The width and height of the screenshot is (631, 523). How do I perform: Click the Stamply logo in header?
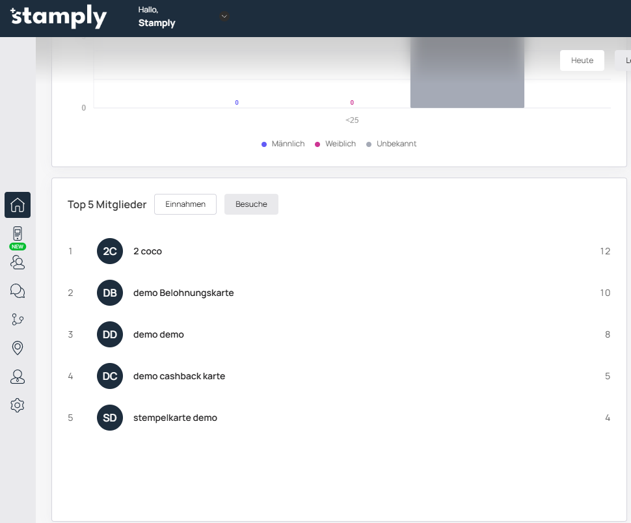59,18
